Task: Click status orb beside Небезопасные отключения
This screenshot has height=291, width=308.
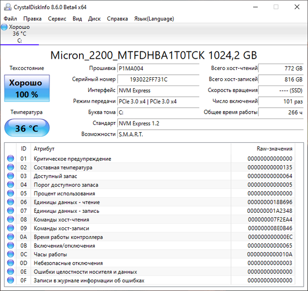Action: coord(11,263)
